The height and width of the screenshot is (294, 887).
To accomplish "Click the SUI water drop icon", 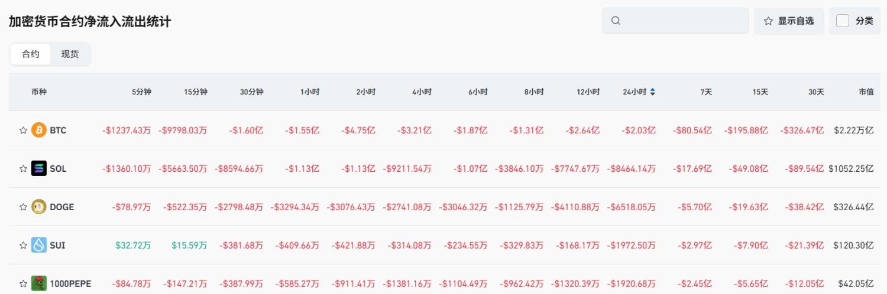I will 39,245.
